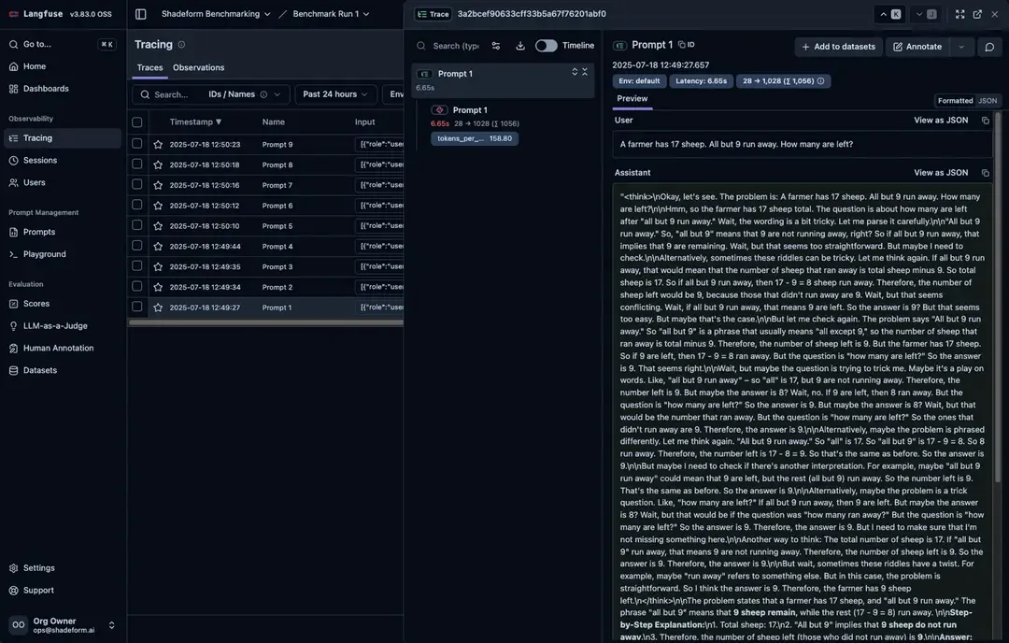
Task: Switch the preview to JSON format
Action: point(988,101)
